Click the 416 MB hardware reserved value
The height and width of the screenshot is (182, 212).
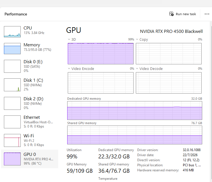pos(188,170)
